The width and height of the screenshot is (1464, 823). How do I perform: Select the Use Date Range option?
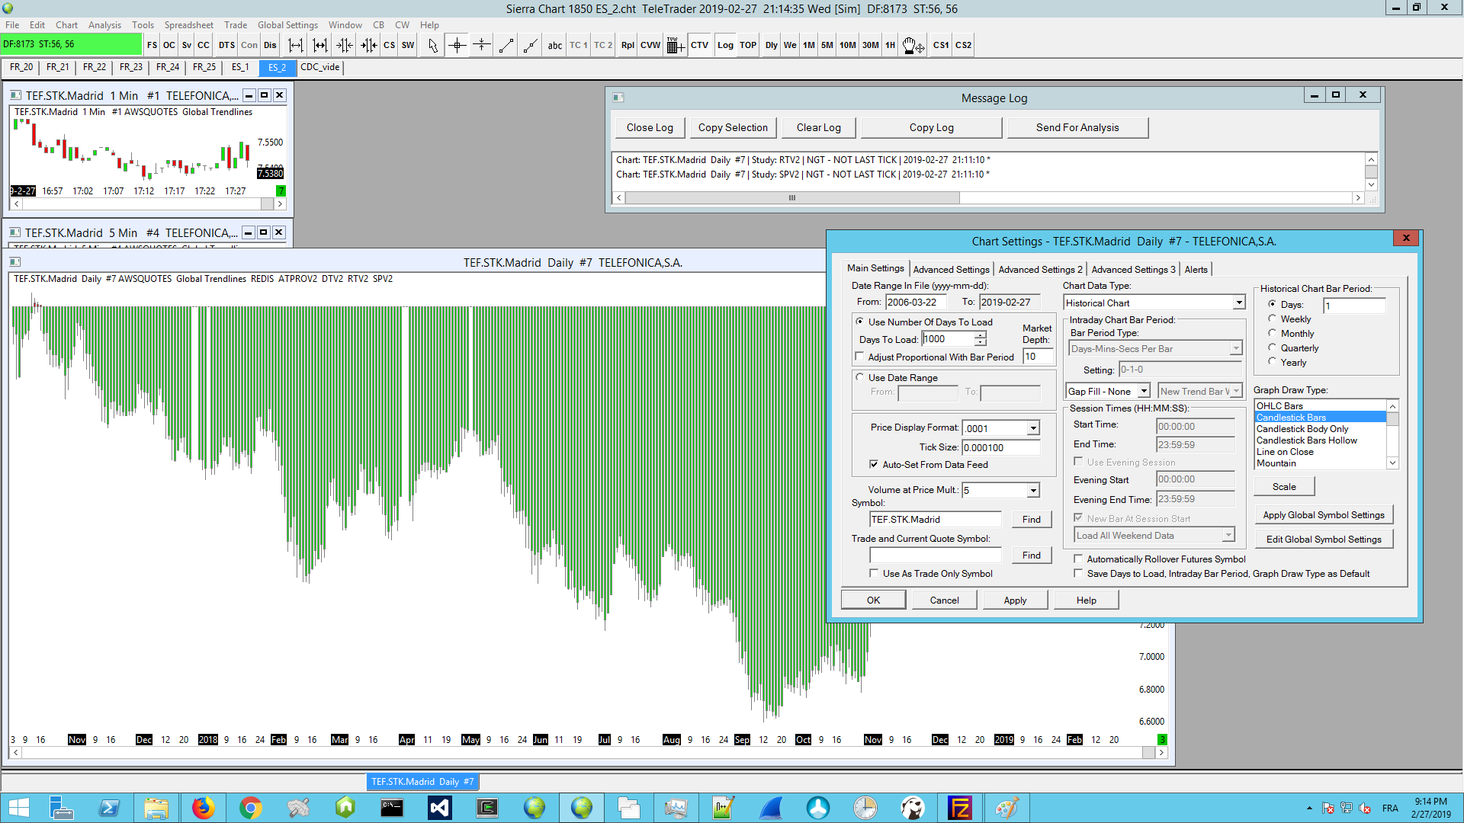point(860,377)
